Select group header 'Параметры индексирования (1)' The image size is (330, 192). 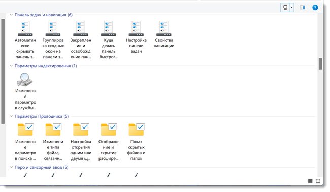(46, 66)
